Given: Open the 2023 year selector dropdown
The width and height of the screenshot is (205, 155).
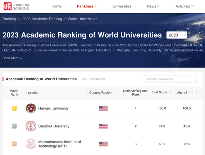Looking at the screenshot, I should (177, 35).
